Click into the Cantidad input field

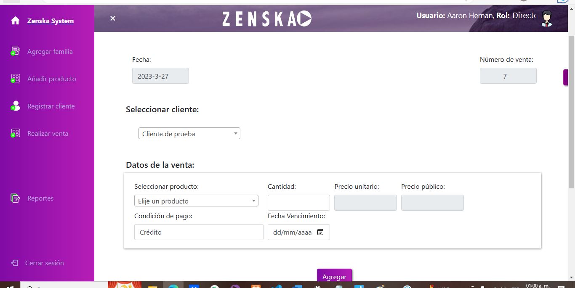[299, 203]
